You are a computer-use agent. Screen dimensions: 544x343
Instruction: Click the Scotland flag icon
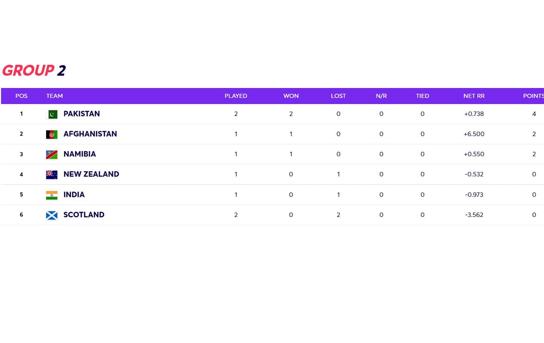click(52, 215)
